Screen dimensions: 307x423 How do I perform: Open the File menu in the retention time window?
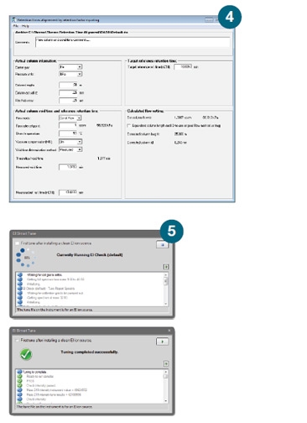click(x=15, y=26)
